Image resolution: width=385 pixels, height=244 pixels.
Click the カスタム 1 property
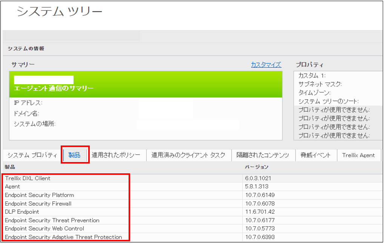click(x=312, y=76)
